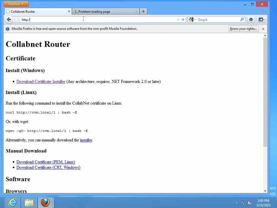Image resolution: width=277 pixels, height=208 pixels.
Task: Go back with the back arrow button
Action: click(9, 19)
